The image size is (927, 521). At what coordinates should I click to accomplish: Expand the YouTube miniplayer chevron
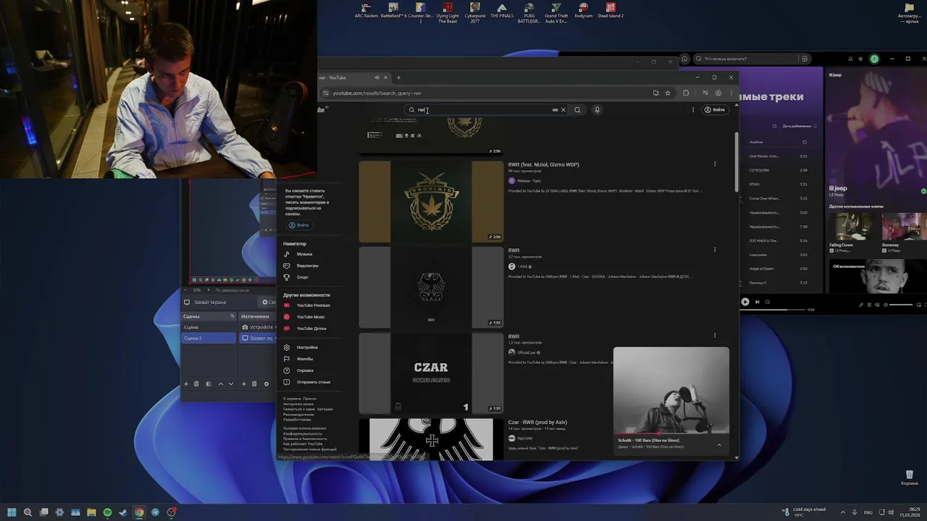tap(719, 444)
